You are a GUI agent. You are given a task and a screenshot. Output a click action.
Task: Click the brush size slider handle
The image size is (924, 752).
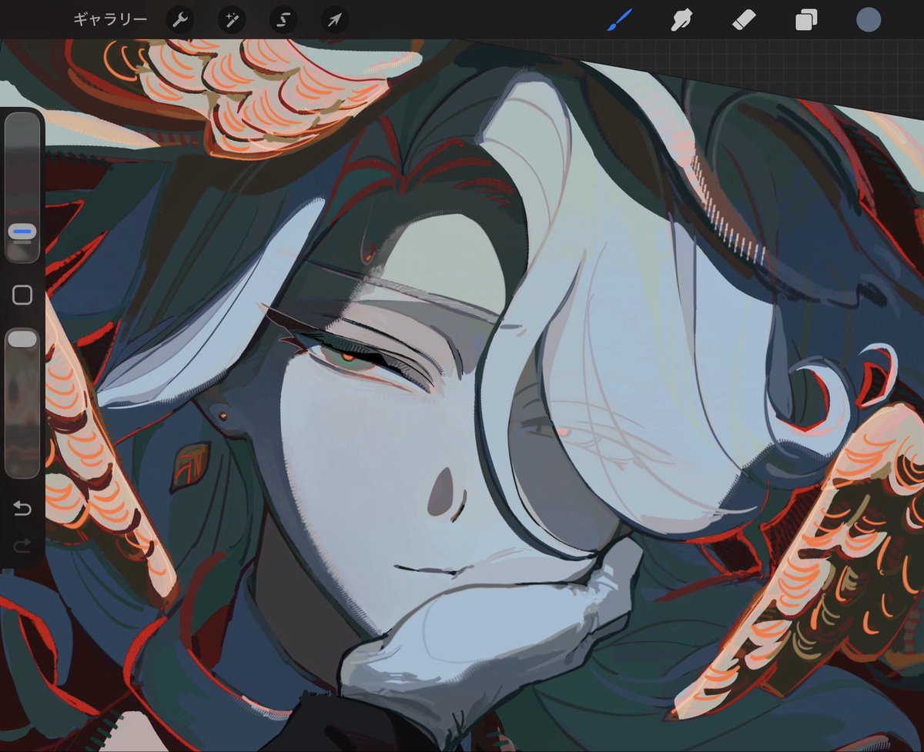pyautogui.click(x=22, y=231)
